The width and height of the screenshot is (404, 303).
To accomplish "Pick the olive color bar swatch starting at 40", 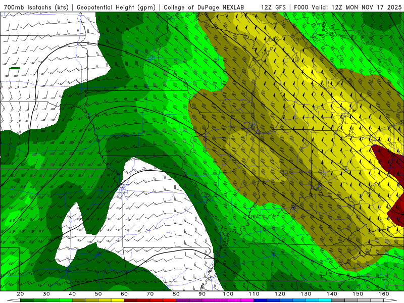I will coord(79,300).
